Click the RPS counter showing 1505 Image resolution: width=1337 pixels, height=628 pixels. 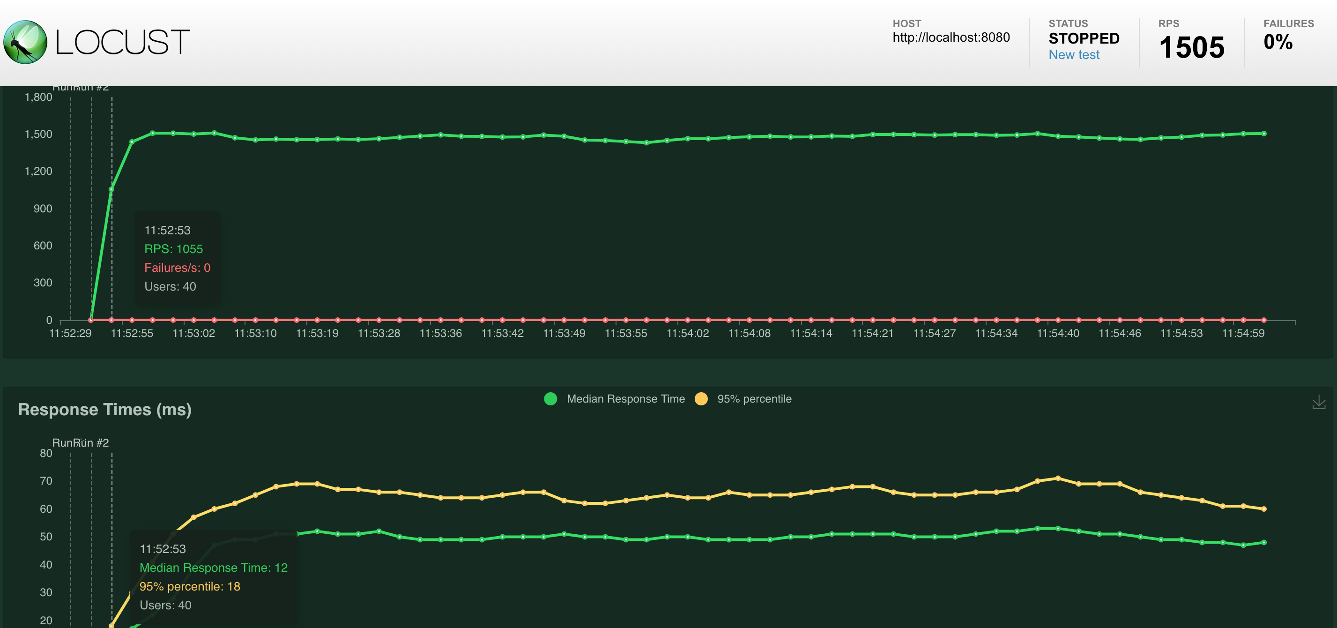click(x=1192, y=46)
